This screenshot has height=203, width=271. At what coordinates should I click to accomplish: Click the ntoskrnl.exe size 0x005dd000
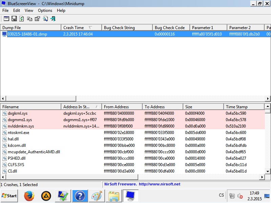195,133
